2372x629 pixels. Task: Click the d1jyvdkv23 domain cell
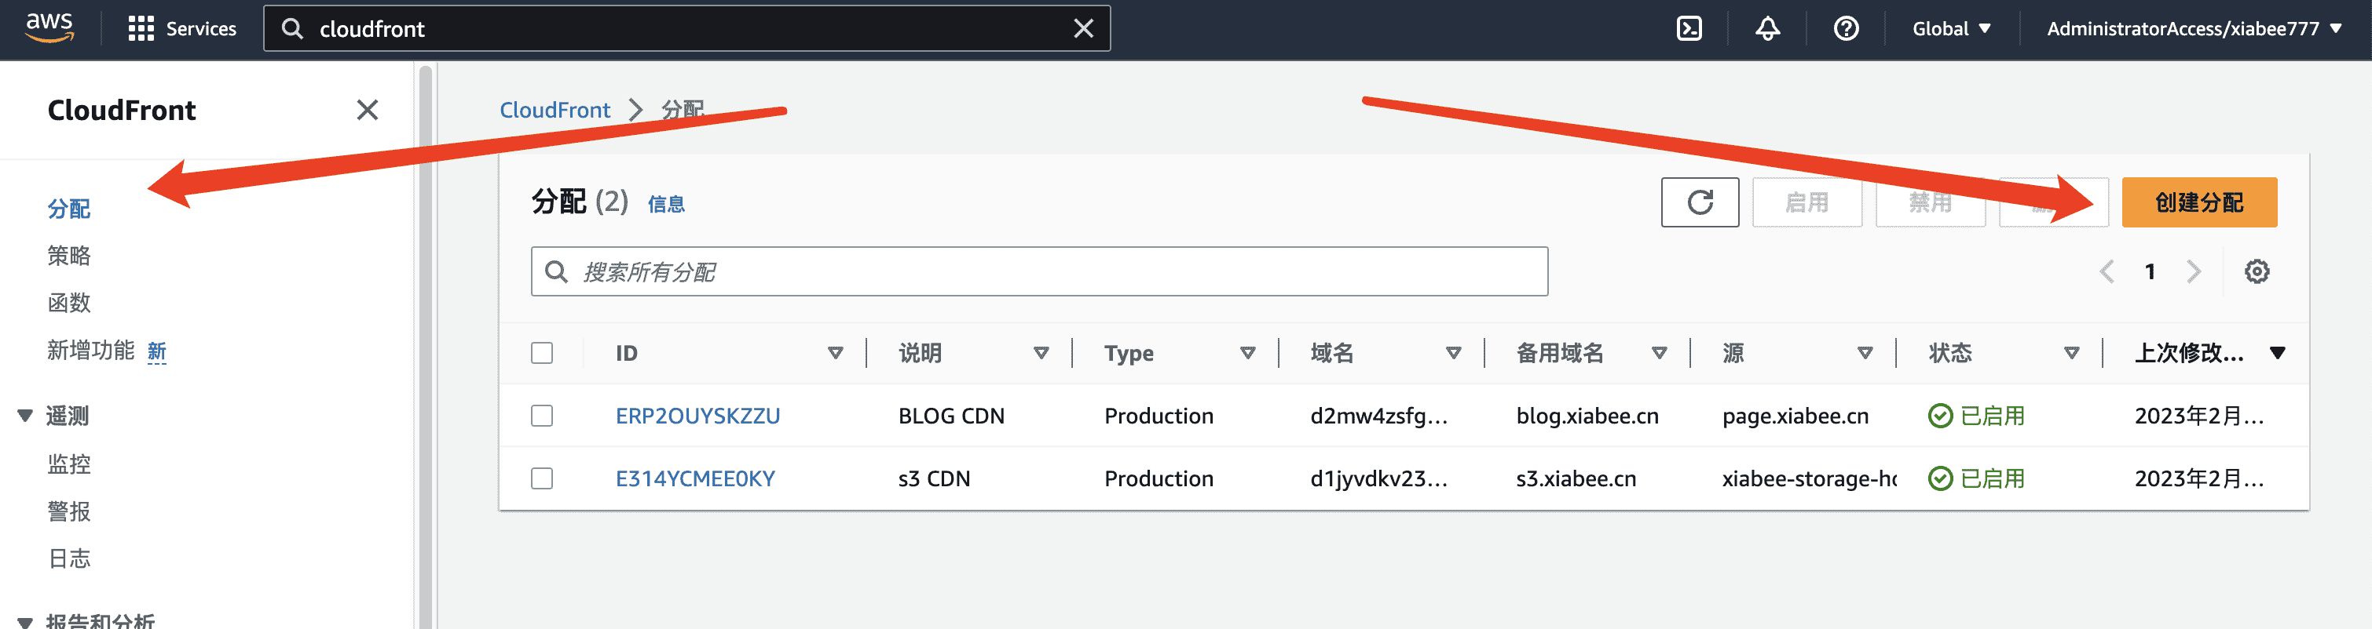pyautogui.click(x=1378, y=478)
